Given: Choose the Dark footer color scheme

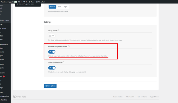Looking at the screenshot, I should tap(59, 7).
